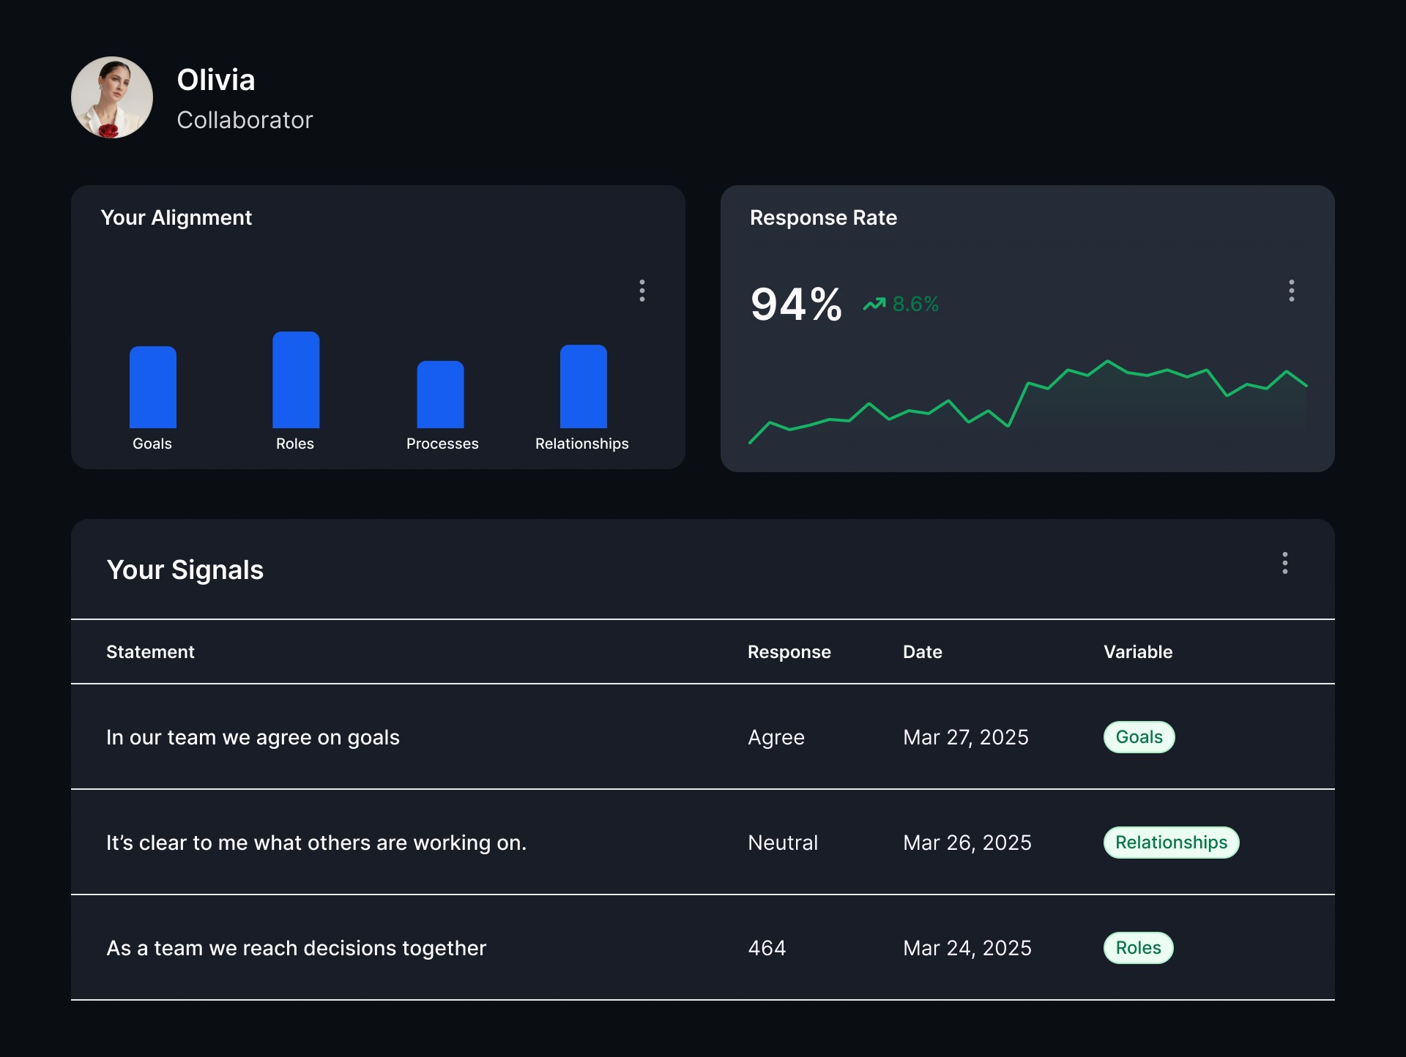Select the Relationships bar in alignment chart

(584, 386)
